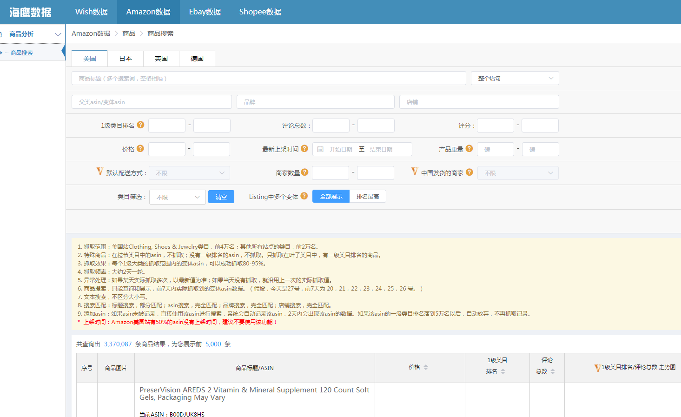Click help icon next to 最新上架时间

(304, 148)
